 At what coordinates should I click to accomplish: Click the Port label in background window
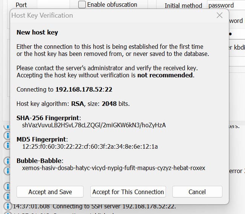point(21,5)
